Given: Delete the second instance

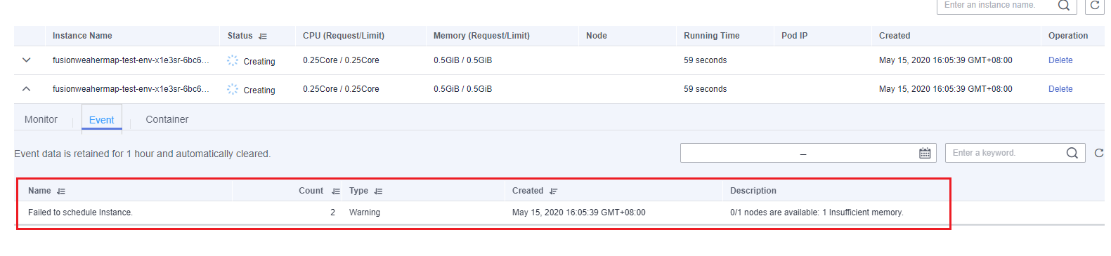Looking at the screenshot, I should (x=1060, y=89).
